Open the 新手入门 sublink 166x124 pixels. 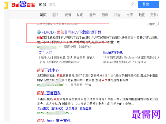click(x=46, y=52)
